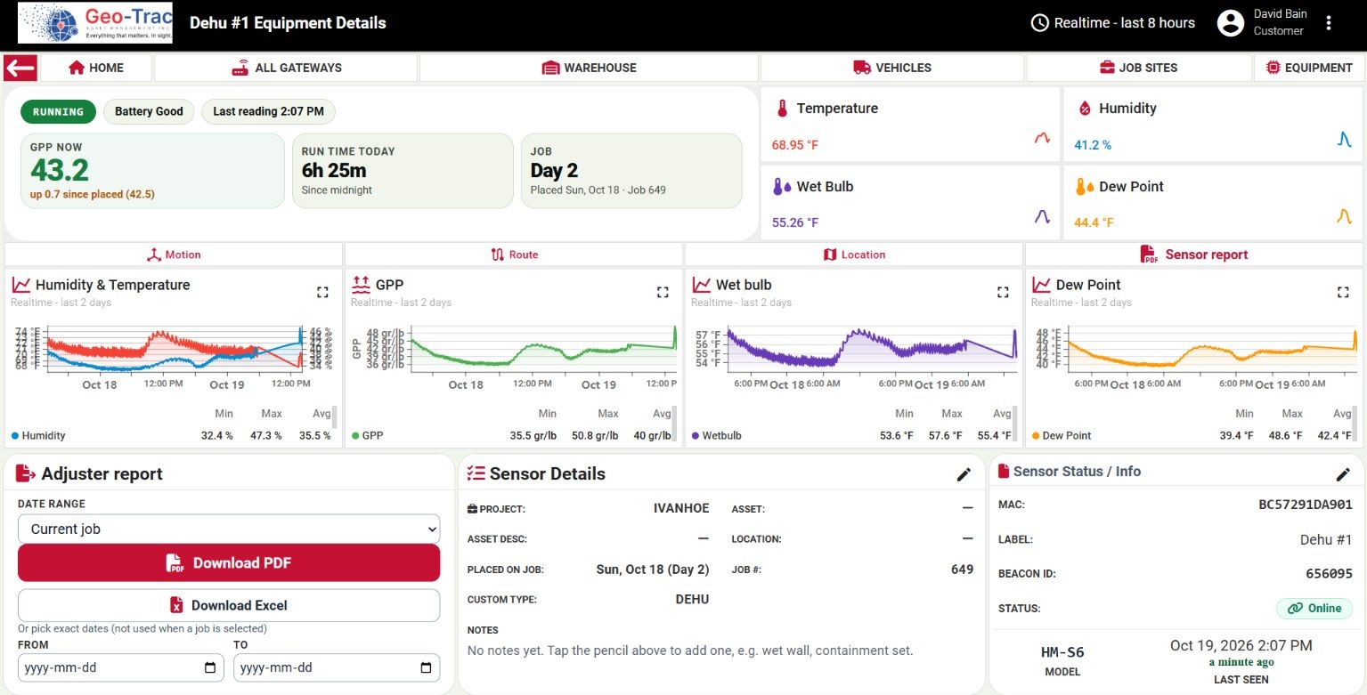Generate the Sensor report PDF
Viewport: 1367px width, 695px height.
pyautogui.click(x=1194, y=255)
